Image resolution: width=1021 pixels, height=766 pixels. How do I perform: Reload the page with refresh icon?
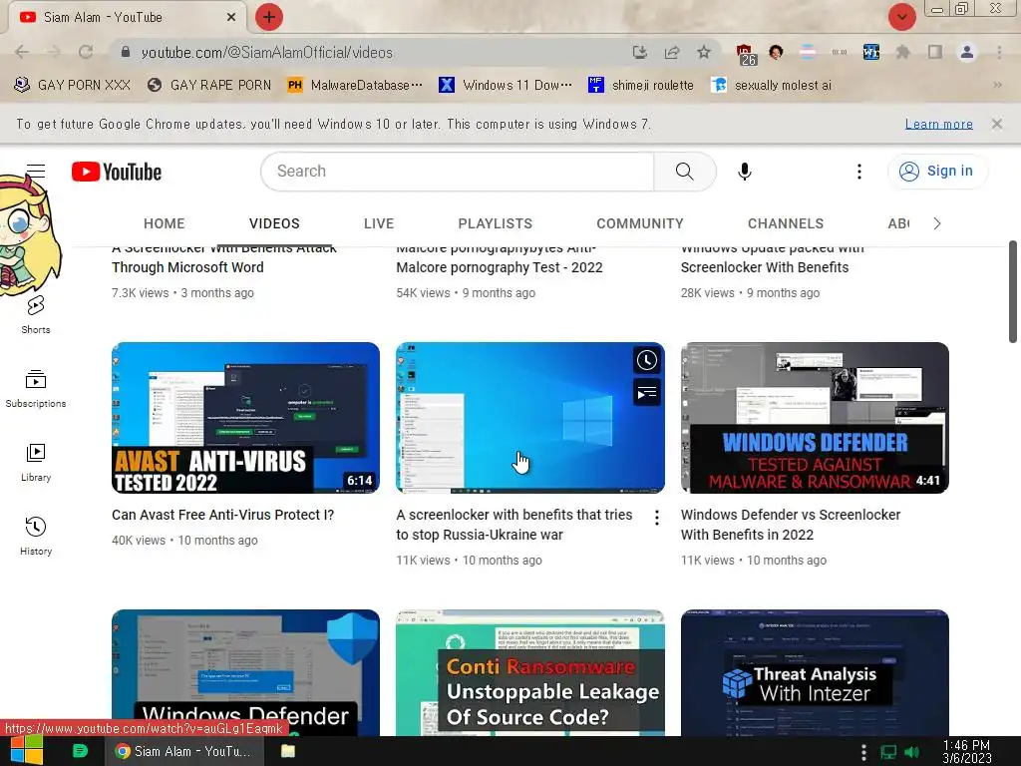click(86, 52)
